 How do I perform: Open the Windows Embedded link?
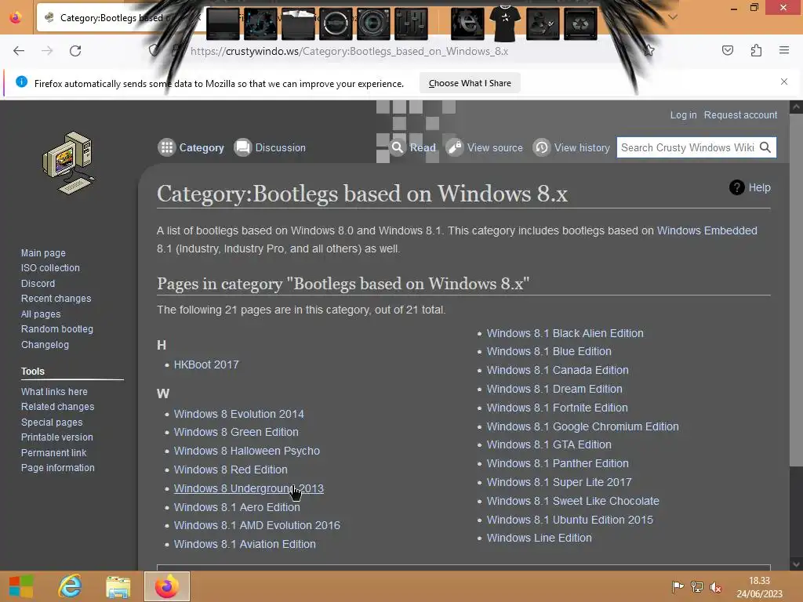(707, 230)
